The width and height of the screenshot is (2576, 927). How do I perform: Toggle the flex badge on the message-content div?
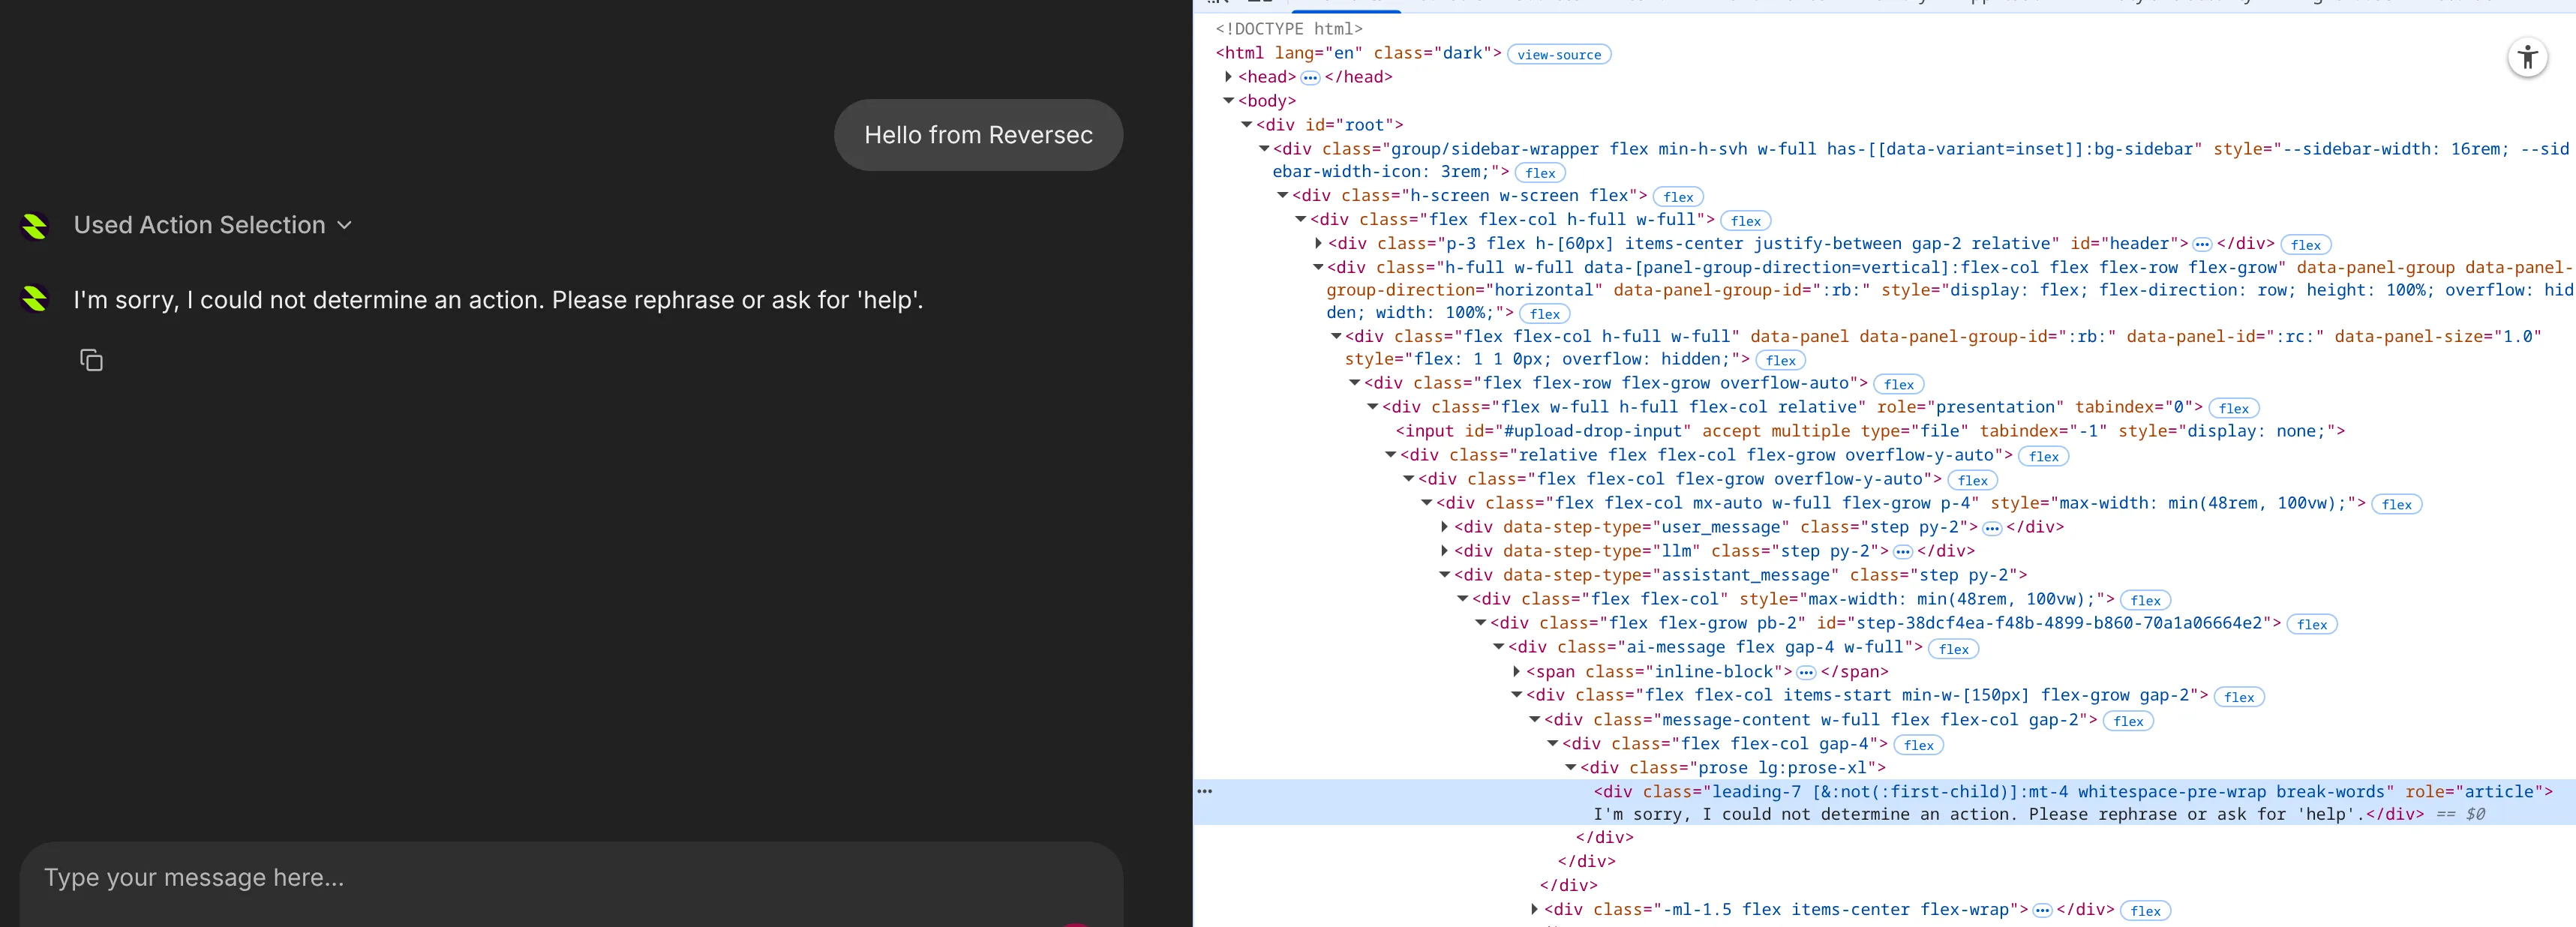tap(2128, 721)
